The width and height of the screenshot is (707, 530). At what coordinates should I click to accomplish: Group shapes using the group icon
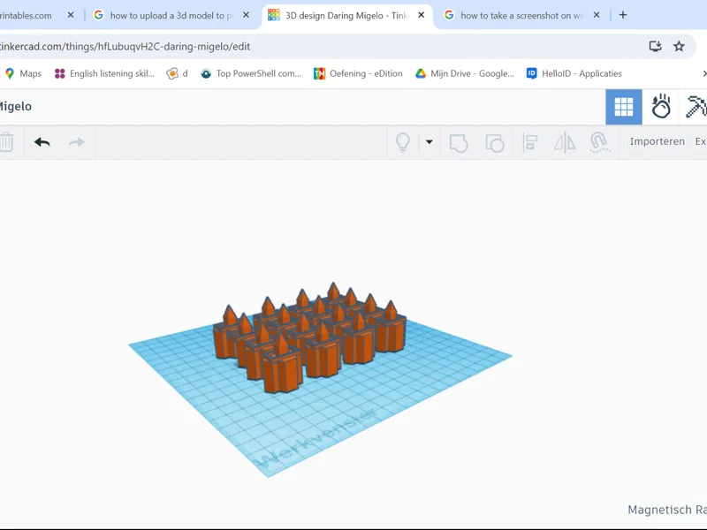tap(459, 143)
